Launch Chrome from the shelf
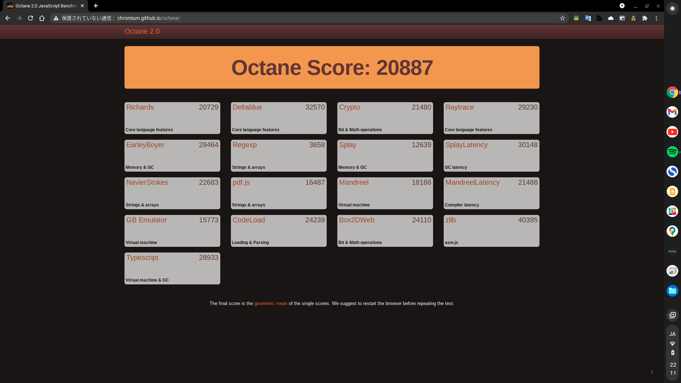681x383 pixels. (672, 92)
